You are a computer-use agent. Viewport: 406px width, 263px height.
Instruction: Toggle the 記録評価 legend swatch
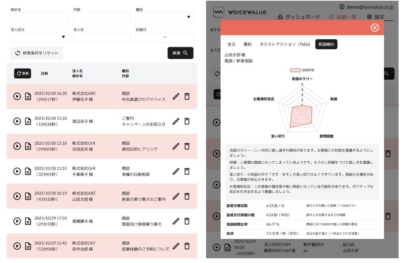pos(295,70)
